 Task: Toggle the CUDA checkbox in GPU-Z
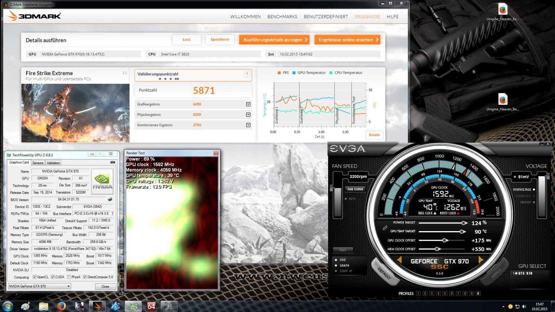[53, 277]
